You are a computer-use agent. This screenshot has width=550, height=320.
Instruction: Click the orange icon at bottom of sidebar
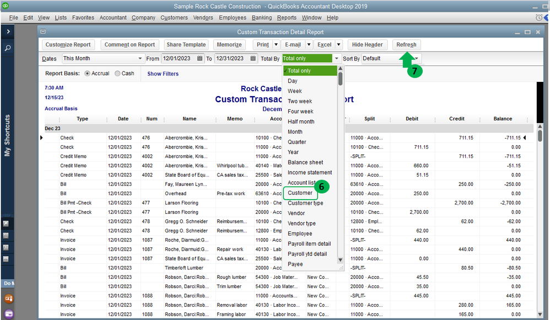[9, 299]
